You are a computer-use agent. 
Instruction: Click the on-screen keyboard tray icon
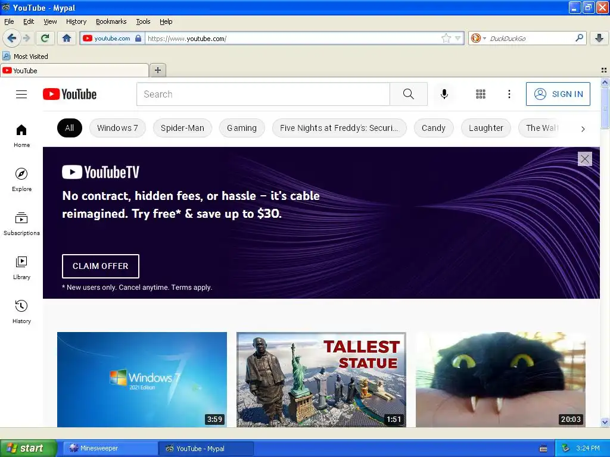click(x=543, y=449)
